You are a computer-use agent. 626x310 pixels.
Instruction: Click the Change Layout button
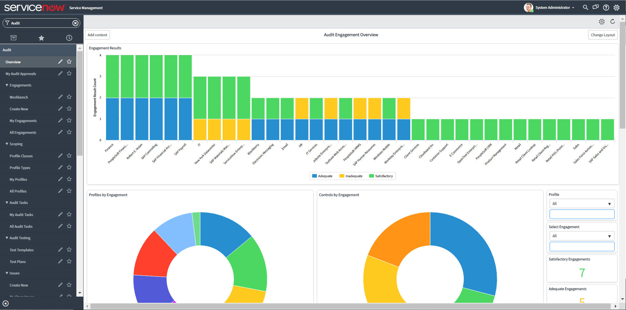(x=603, y=35)
